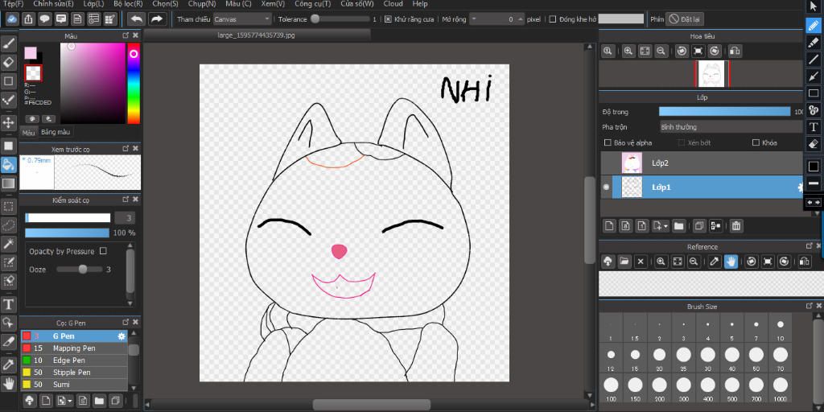Open the Pha trộn blend mode dropdown
Viewport: 824px width, 412px height.
click(x=731, y=126)
